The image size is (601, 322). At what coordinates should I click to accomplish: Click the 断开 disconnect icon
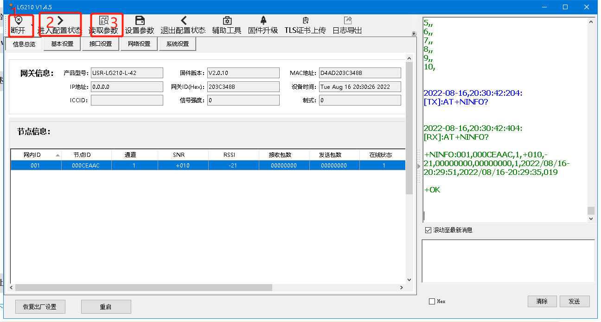[18, 20]
